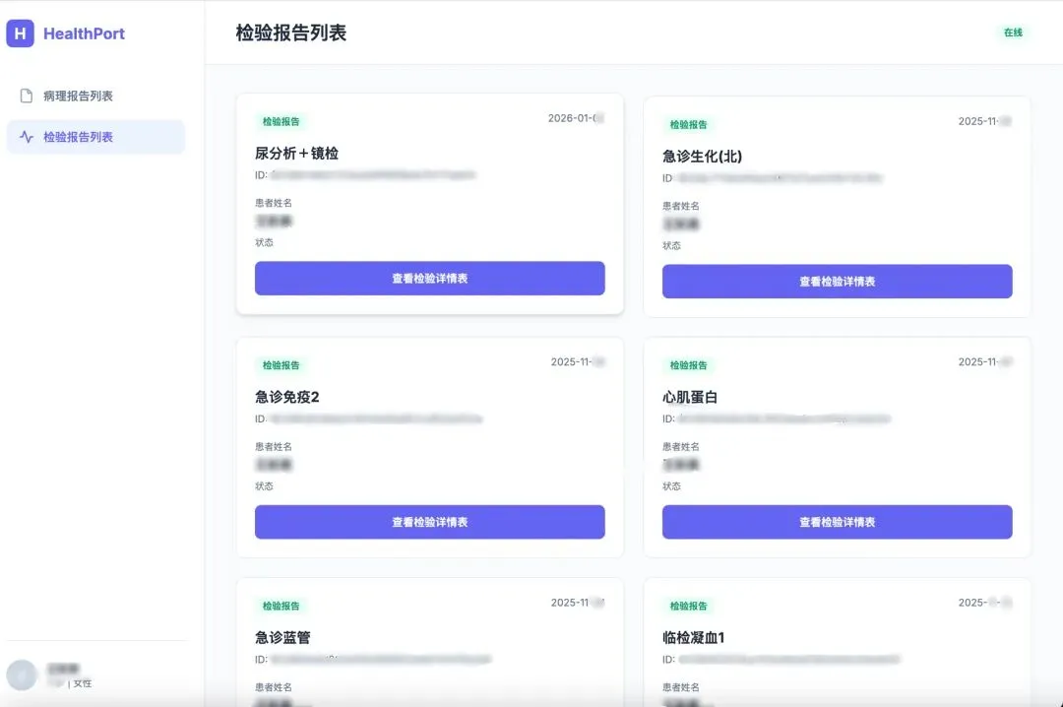
Task: Click the ID line of 急诊生化(北) card
Action: [773, 178]
